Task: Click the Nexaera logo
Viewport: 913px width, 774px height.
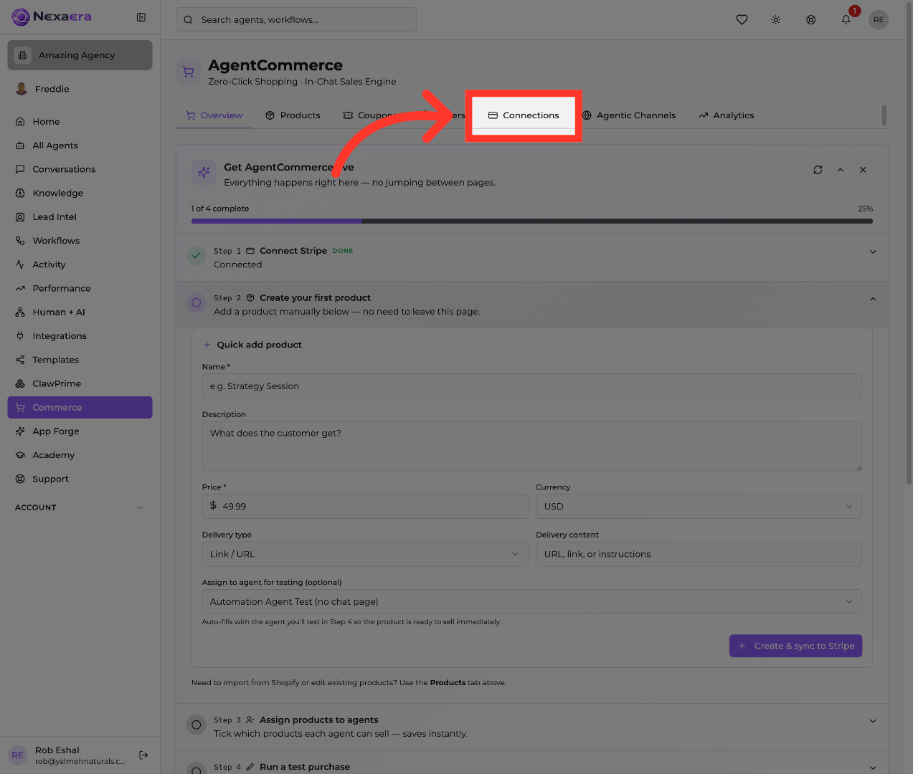Action: [x=52, y=16]
